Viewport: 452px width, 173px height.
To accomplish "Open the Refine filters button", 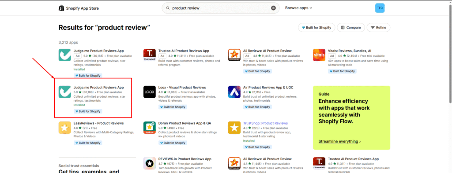I will (x=378, y=28).
